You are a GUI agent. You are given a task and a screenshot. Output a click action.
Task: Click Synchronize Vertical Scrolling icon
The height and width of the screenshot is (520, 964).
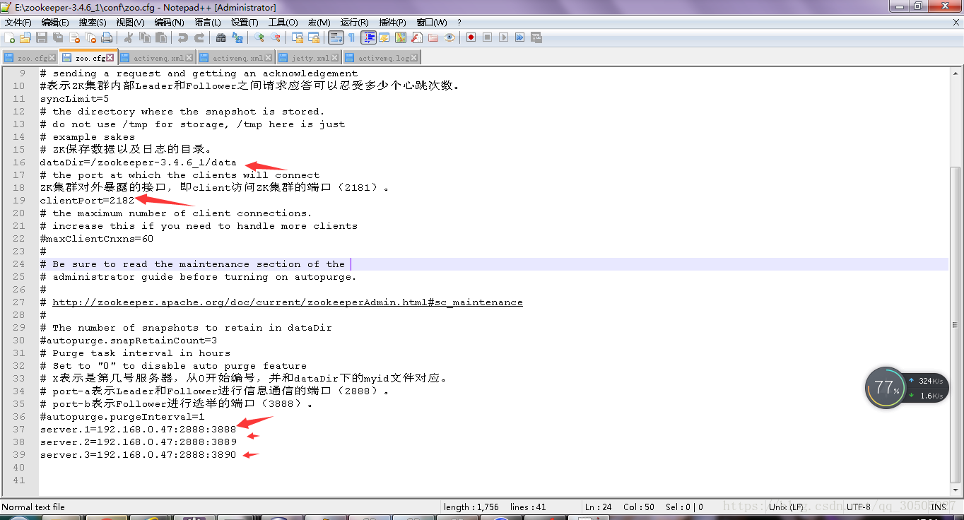click(297, 37)
